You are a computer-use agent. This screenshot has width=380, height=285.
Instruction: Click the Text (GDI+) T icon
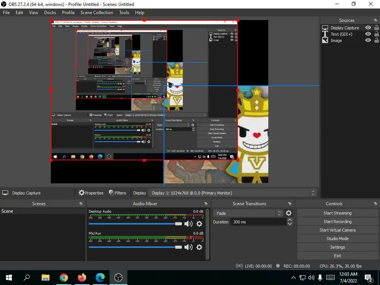click(325, 34)
